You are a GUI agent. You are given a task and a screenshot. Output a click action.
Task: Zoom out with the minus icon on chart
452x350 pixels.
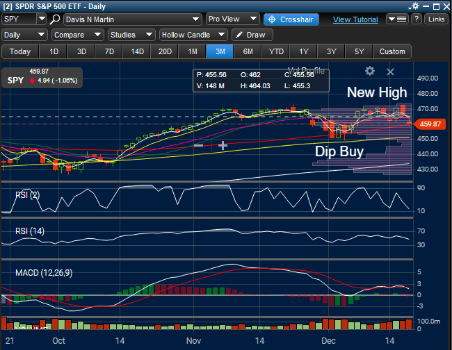pos(199,146)
